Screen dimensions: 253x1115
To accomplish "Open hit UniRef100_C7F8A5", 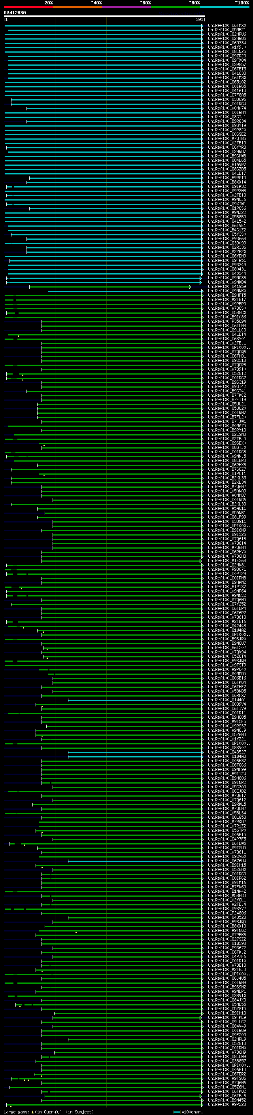I will point(227,95).
